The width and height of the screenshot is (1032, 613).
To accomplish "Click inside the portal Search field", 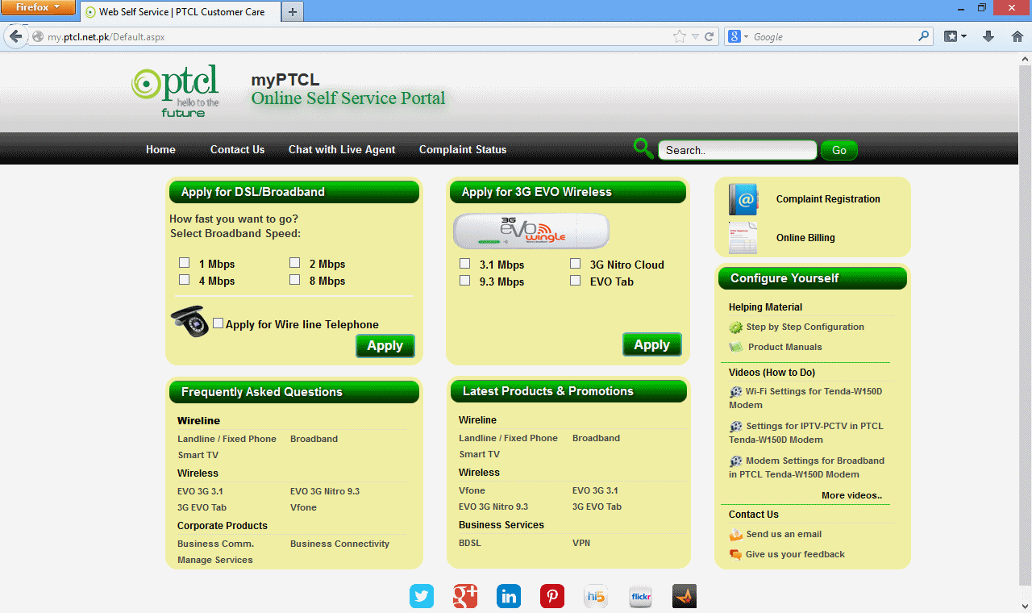I will (x=736, y=149).
